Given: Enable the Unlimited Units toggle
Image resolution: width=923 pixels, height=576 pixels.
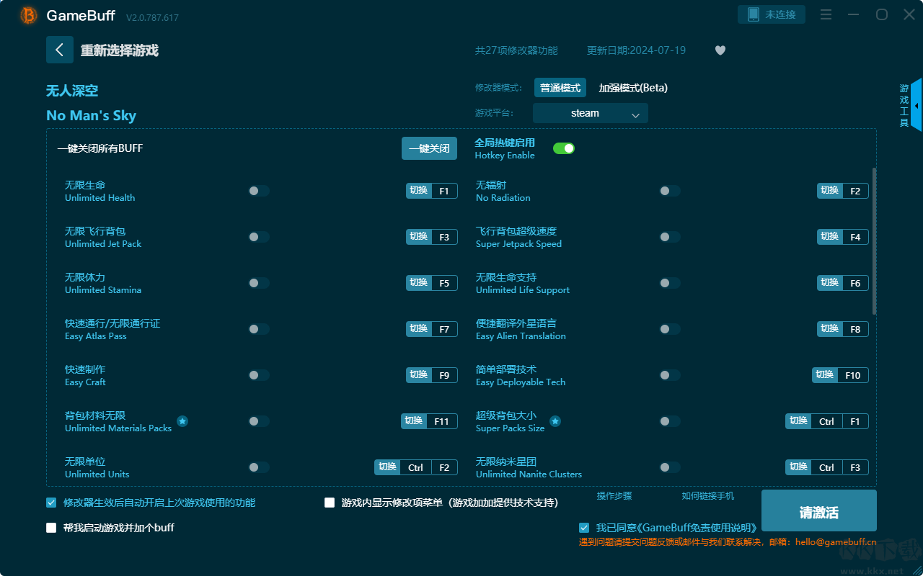Looking at the screenshot, I should (x=259, y=467).
